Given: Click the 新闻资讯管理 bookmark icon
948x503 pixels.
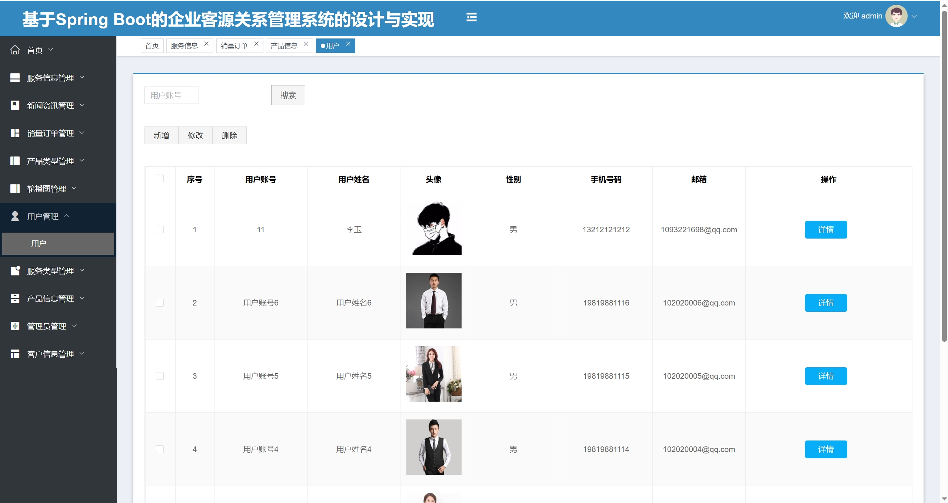Looking at the screenshot, I should 15,105.
